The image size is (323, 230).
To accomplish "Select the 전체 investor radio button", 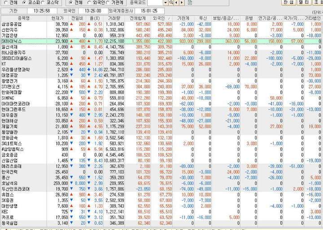I will tap(71, 3).
